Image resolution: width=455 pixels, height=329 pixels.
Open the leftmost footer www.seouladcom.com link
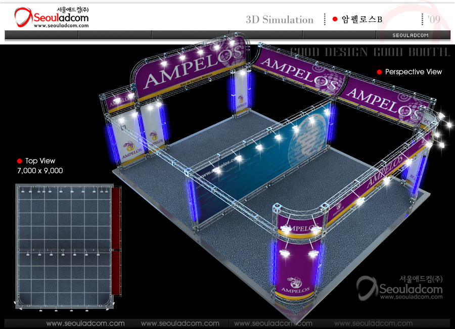(85, 323)
